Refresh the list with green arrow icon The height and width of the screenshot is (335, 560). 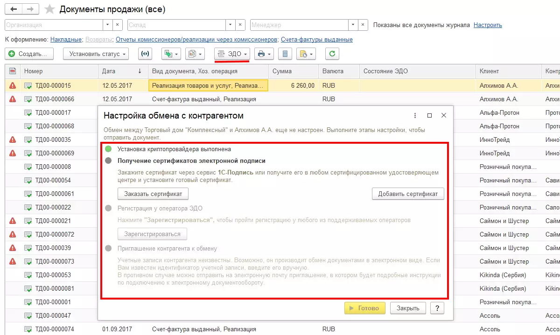(332, 54)
